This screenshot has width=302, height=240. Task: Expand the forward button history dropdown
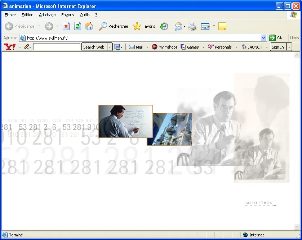click(57, 26)
